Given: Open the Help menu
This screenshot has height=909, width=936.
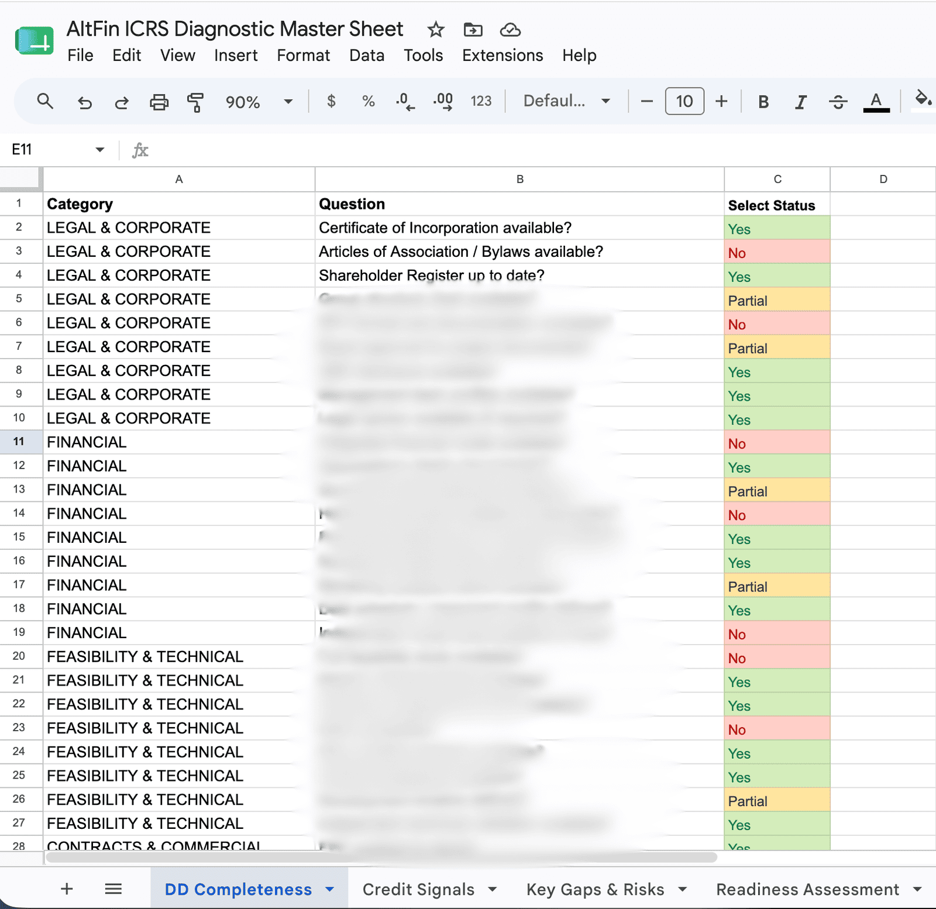Looking at the screenshot, I should click(579, 56).
